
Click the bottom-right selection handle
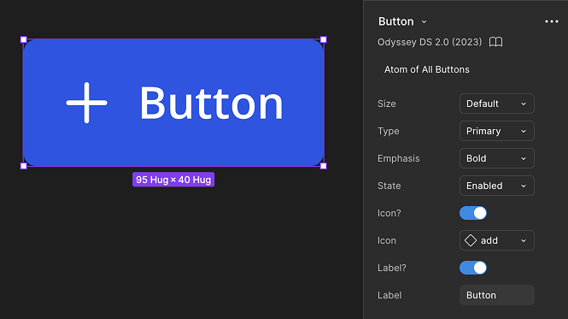coord(324,166)
